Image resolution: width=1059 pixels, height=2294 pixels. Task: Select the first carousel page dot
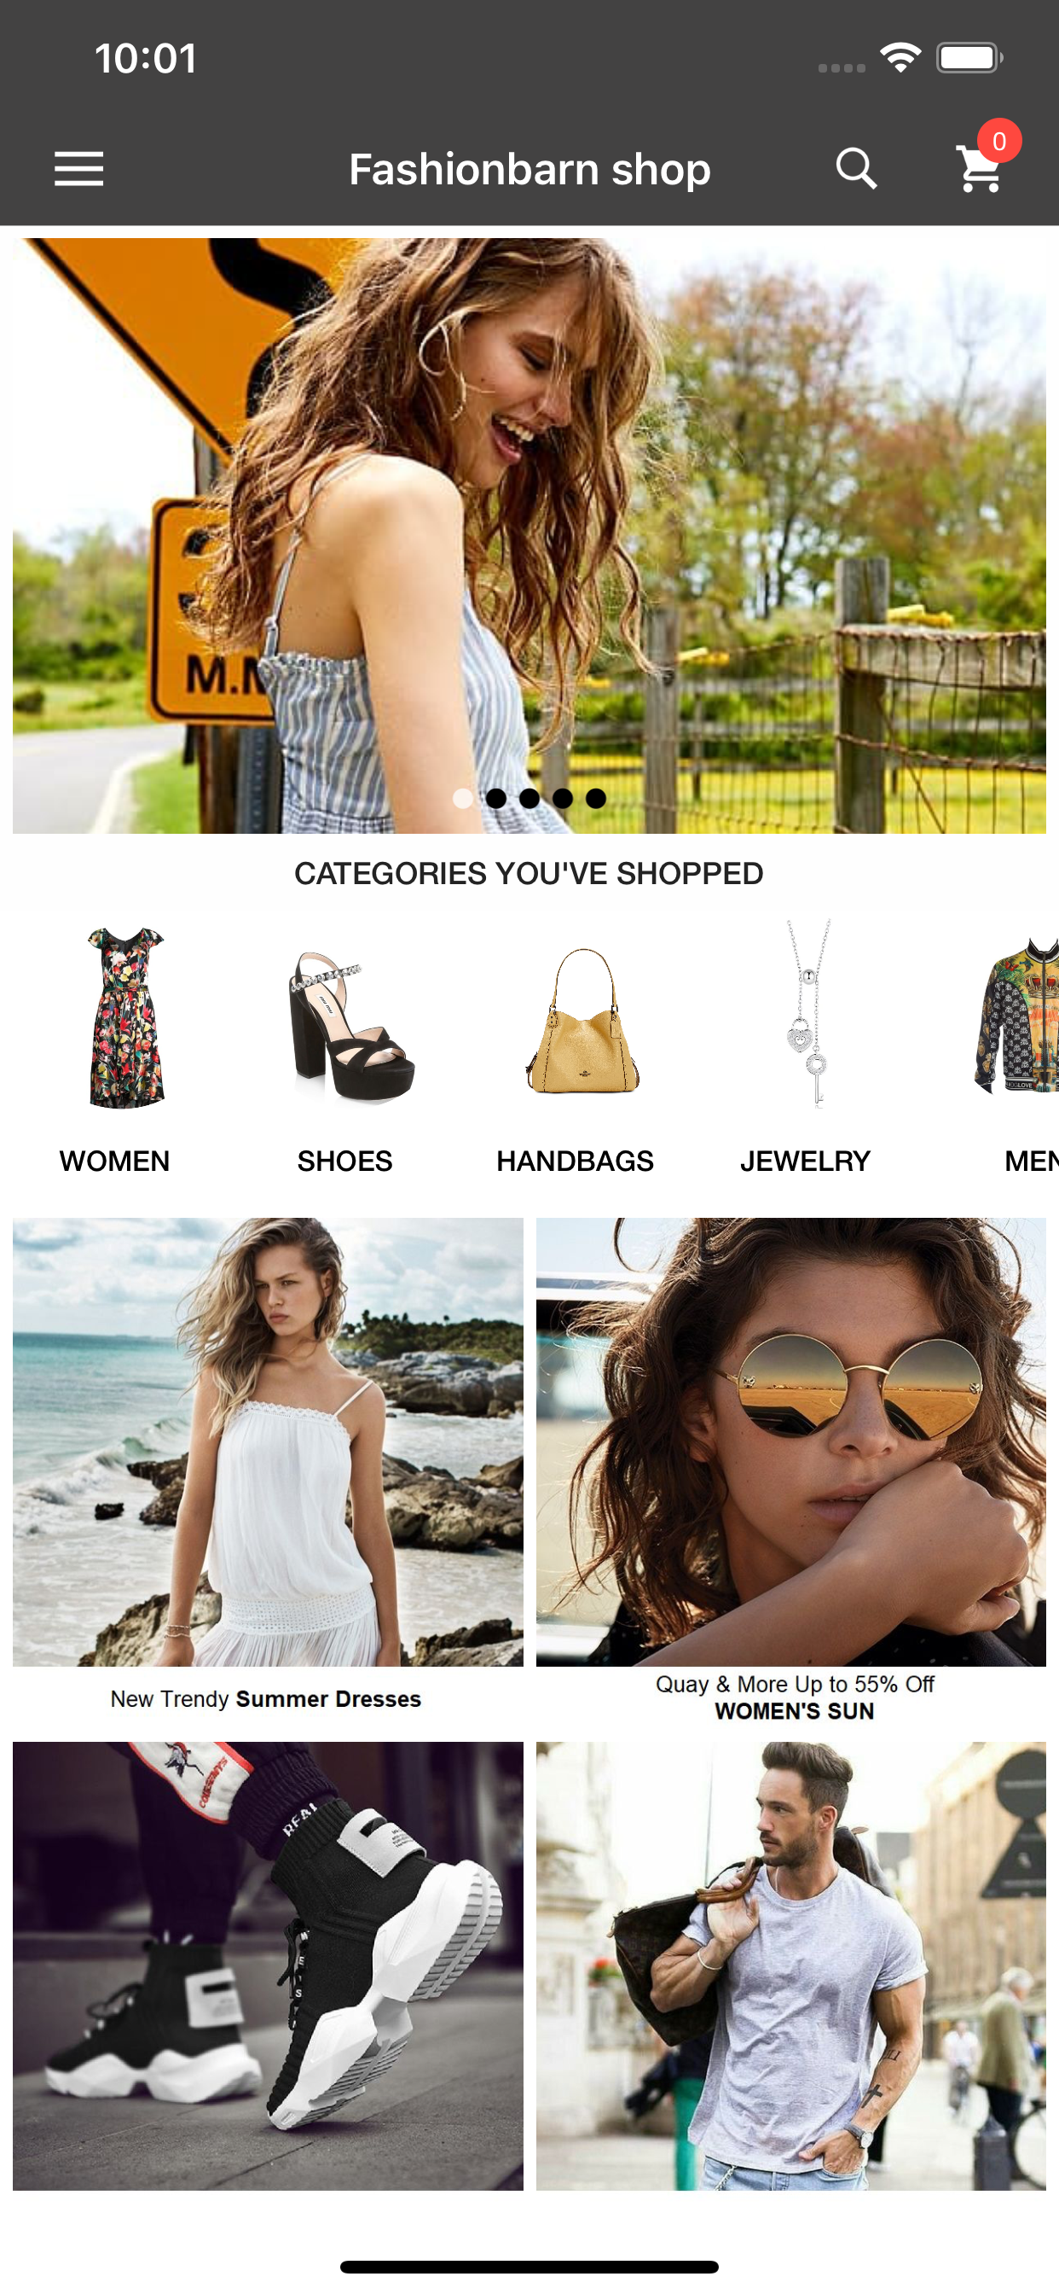click(x=463, y=798)
